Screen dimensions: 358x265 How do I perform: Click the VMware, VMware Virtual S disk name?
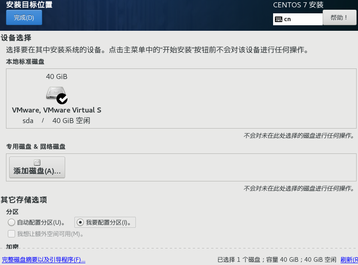pos(56,110)
